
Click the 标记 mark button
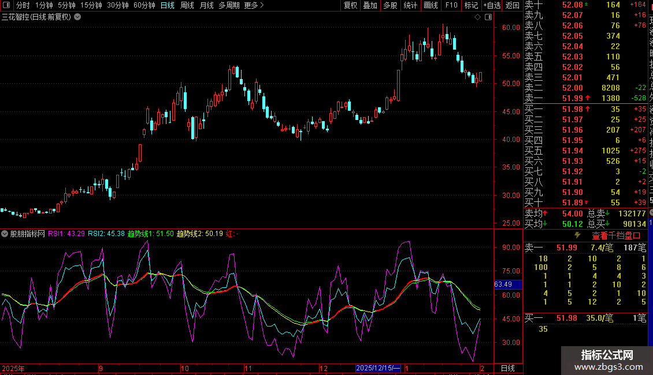pyautogui.click(x=471, y=5)
